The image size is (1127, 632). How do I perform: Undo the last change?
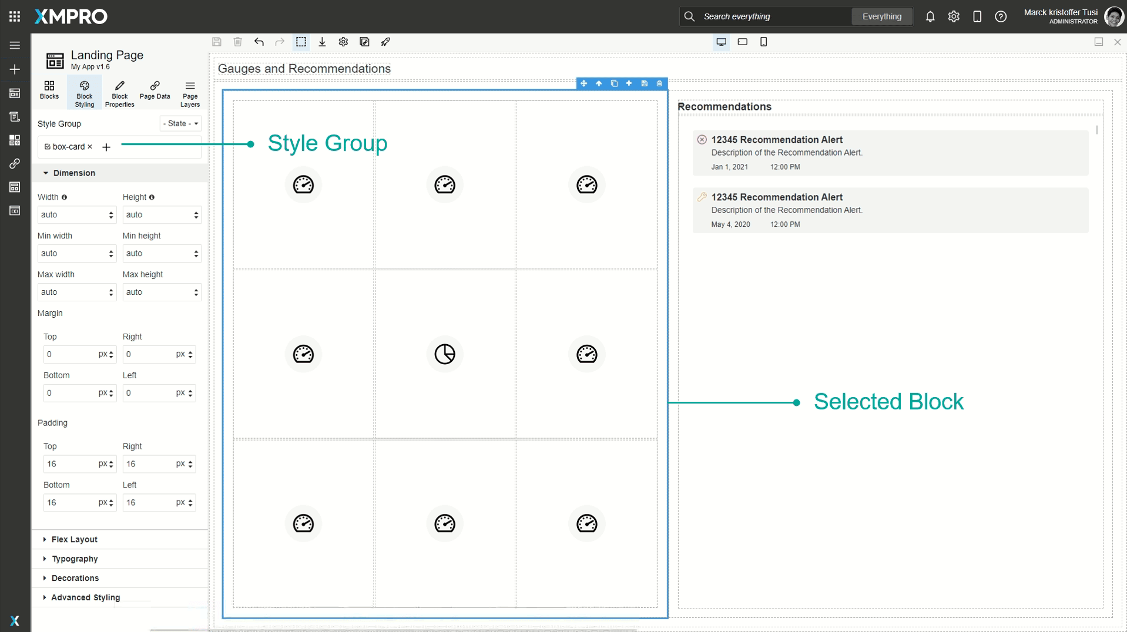coord(259,42)
